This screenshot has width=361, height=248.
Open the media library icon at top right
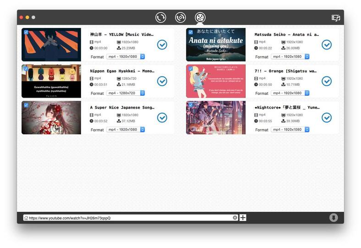click(x=336, y=18)
